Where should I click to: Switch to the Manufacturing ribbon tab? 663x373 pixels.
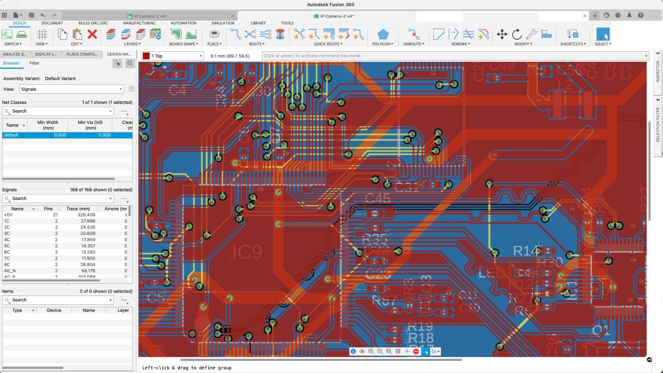tap(139, 23)
